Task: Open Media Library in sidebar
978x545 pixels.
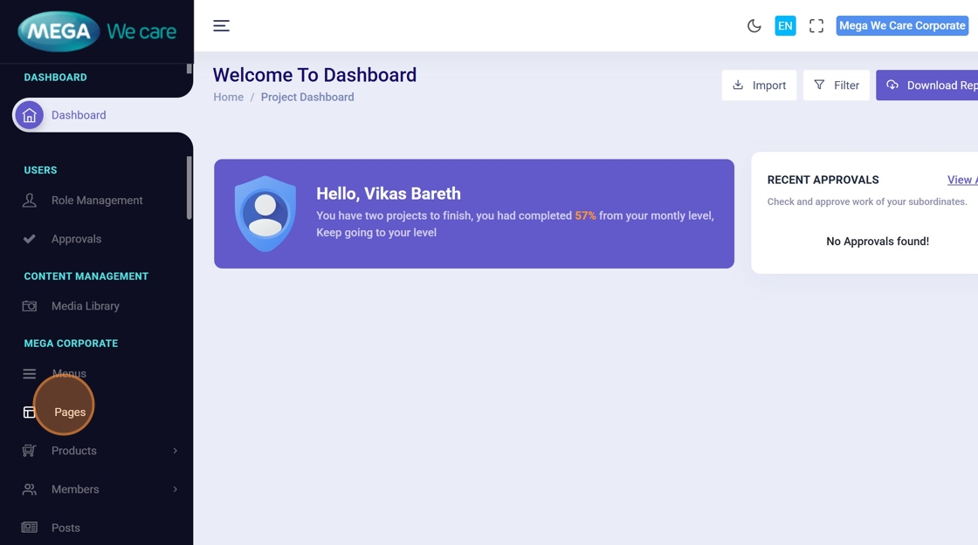Action: click(x=85, y=306)
